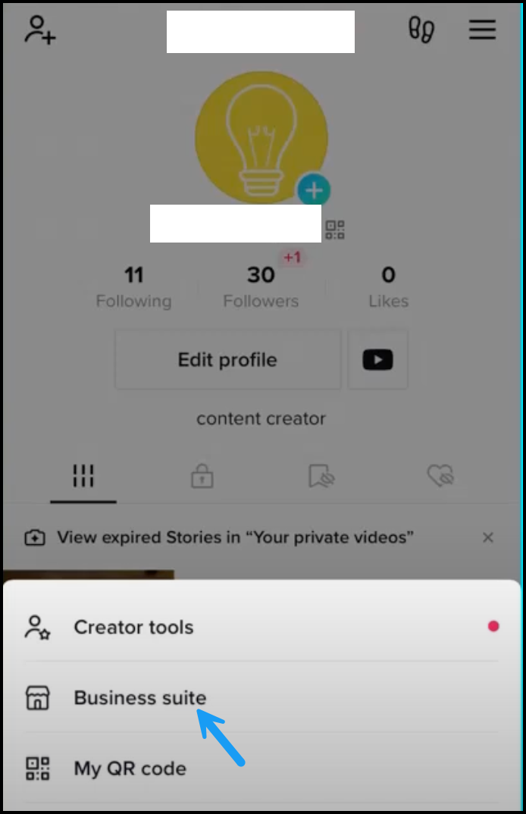526x814 pixels.
Task: Open View expired Stories notice
Action: pyautogui.click(x=235, y=537)
